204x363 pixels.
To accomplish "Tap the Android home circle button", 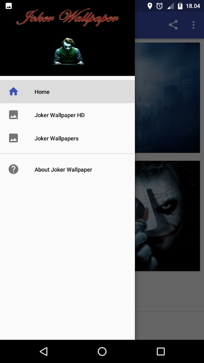I will [x=102, y=351].
